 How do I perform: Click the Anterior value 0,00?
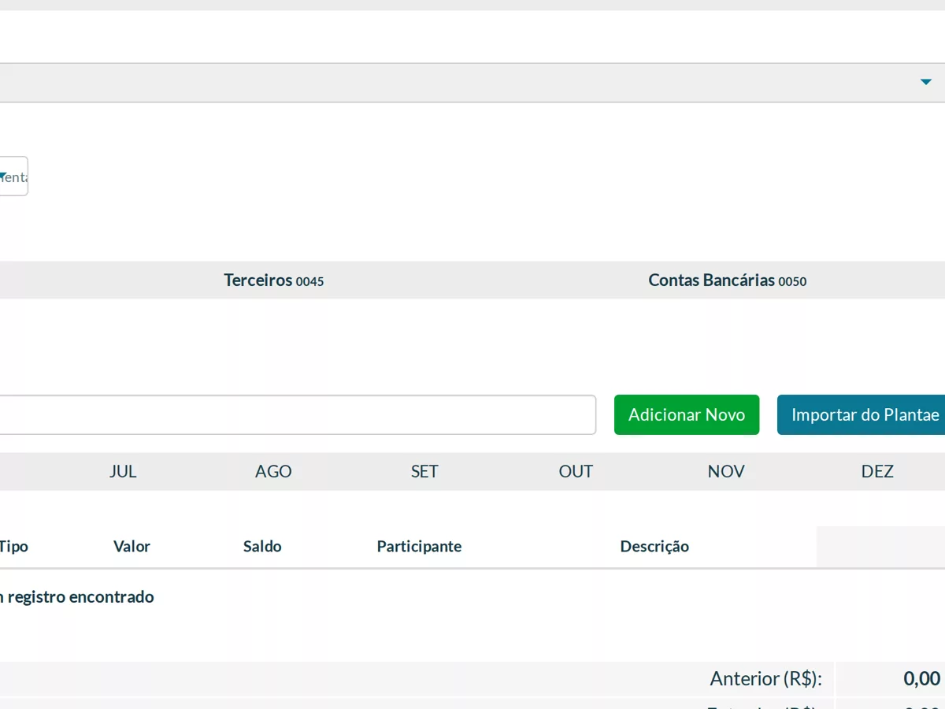coord(922,678)
